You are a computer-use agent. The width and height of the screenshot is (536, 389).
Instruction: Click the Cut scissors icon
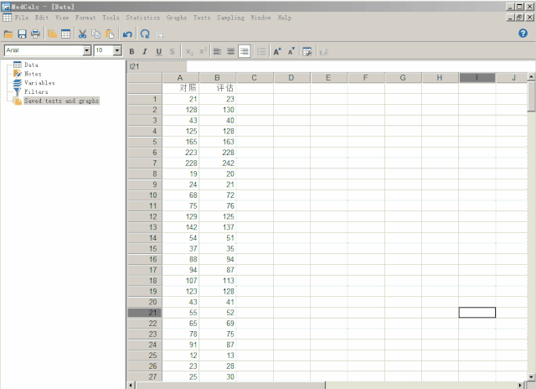click(x=82, y=34)
